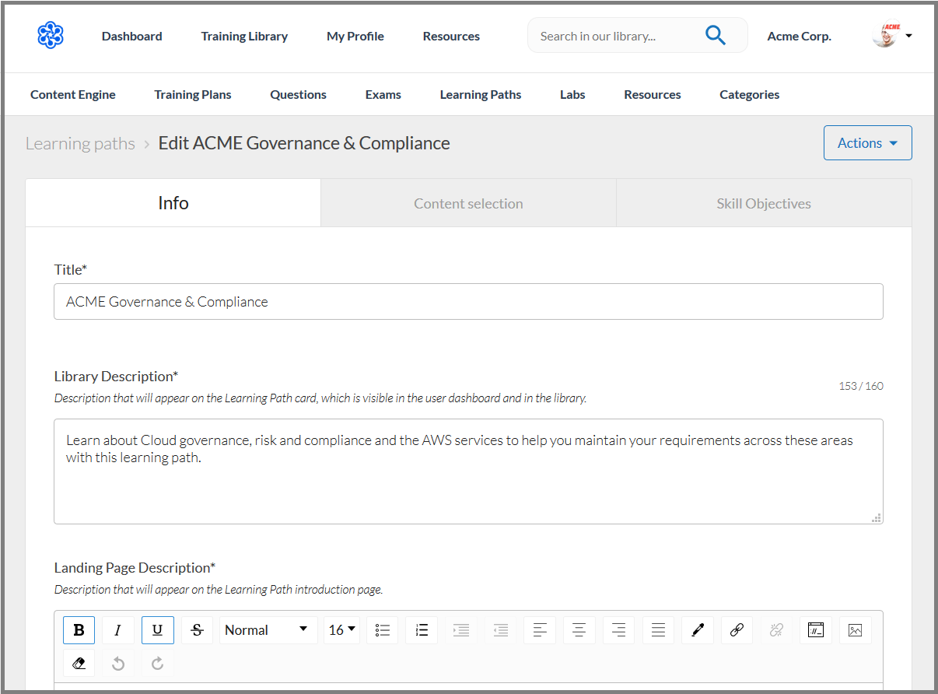
Task: Go to Labs section
Action: 572,94
